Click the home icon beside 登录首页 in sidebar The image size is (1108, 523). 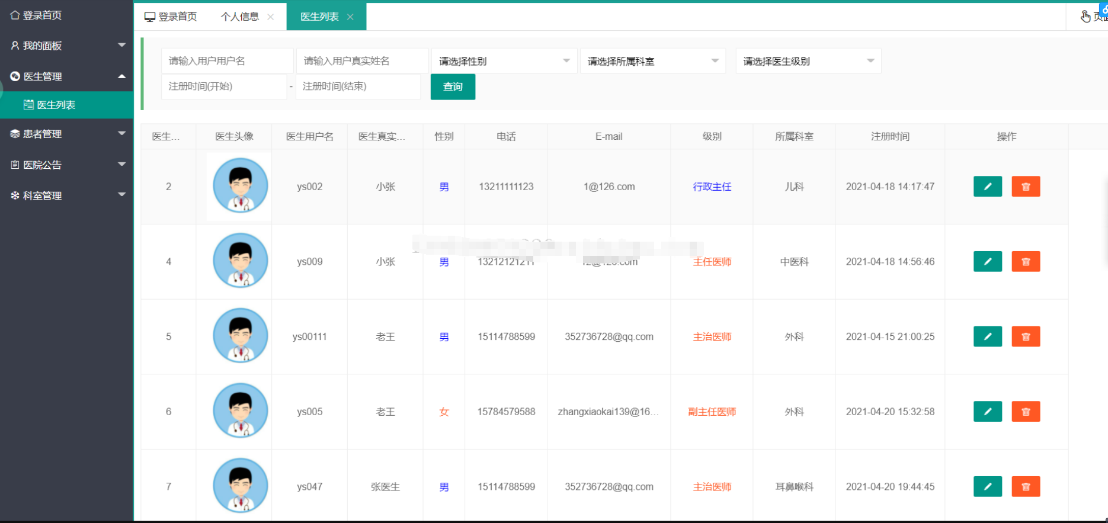[x=15, y=15]
